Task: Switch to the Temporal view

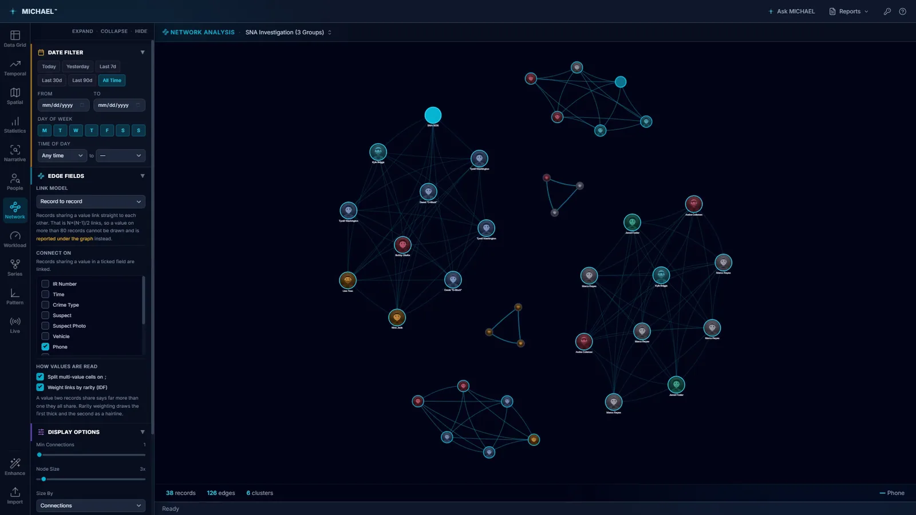Action: click(15, 68)
